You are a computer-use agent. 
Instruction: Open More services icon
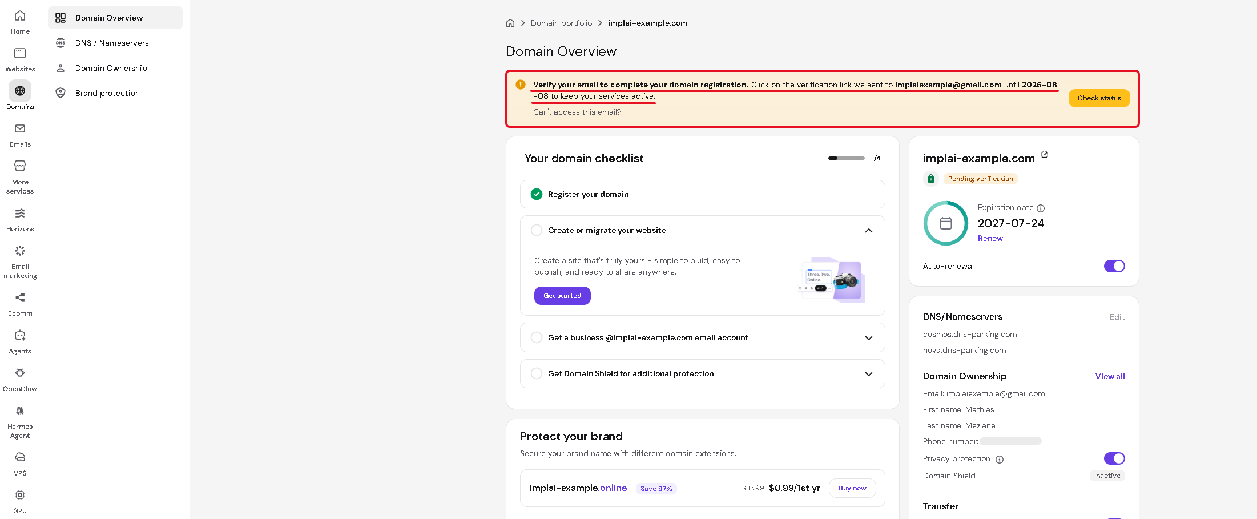click(20, 166)
